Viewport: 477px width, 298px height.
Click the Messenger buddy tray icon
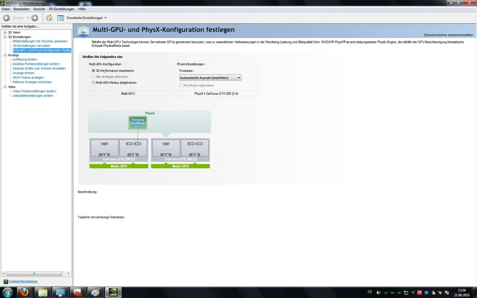(x=433, y=293)
